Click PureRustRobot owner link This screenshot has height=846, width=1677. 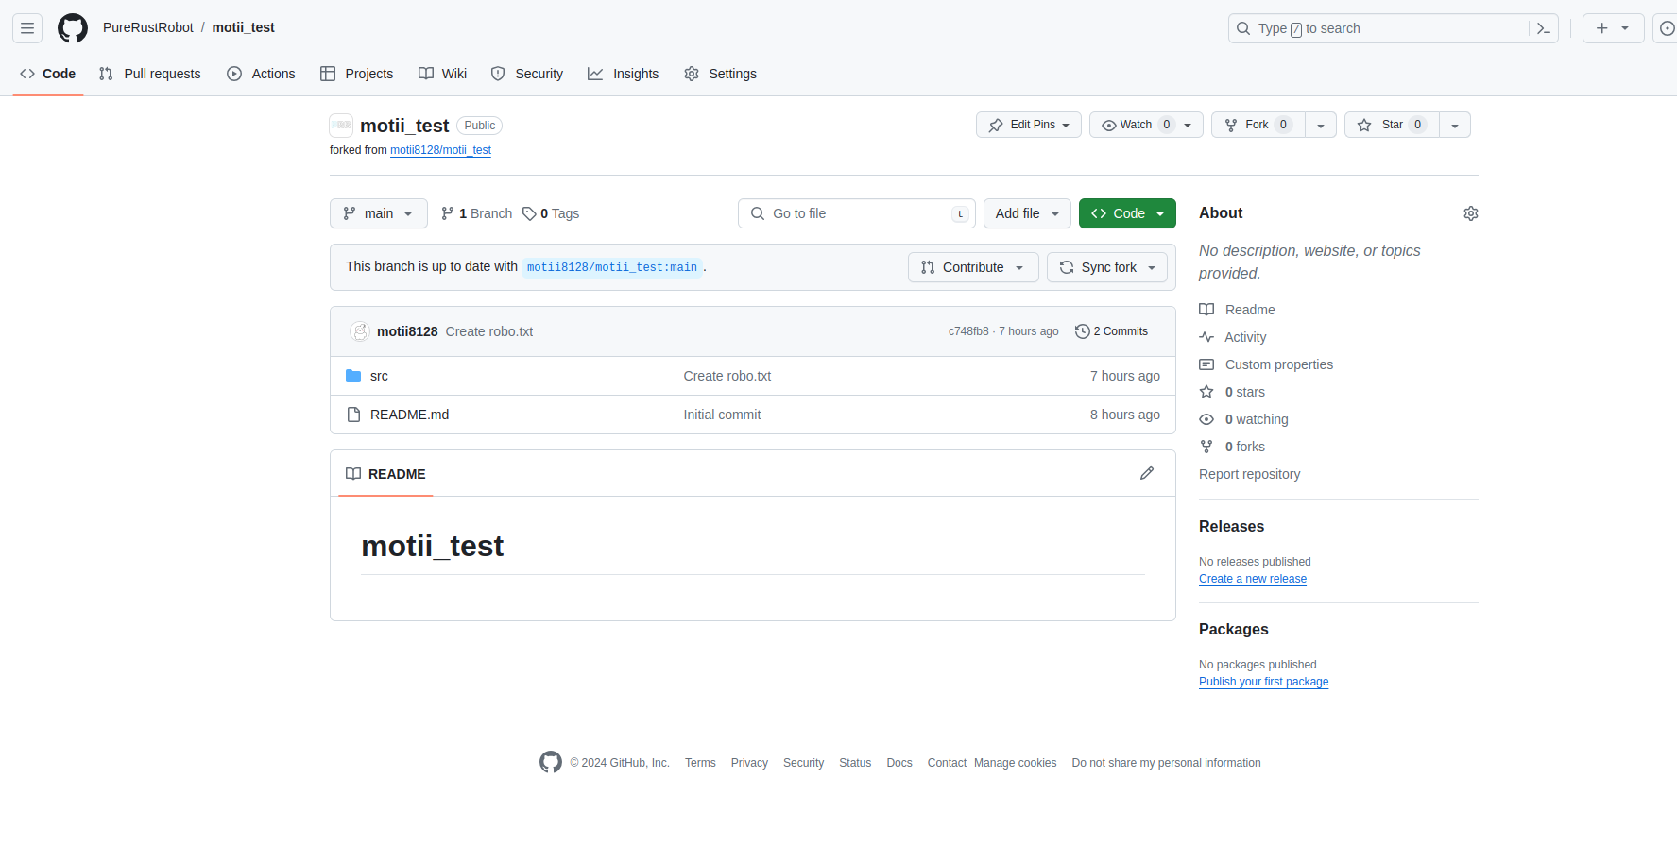(148, 27)
